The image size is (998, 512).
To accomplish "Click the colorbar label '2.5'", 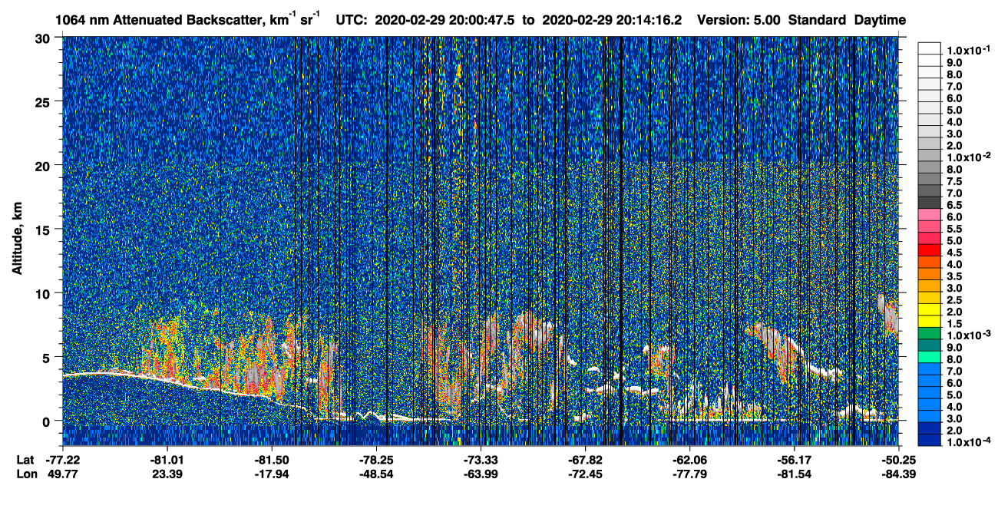I will click(x=954, y=300).
